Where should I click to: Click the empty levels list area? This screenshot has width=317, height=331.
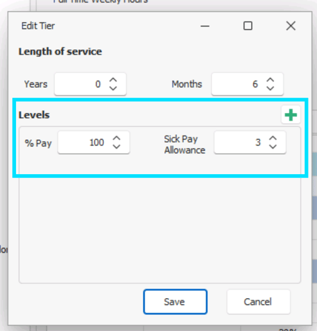pyautogui.click(x=159, y=228)
